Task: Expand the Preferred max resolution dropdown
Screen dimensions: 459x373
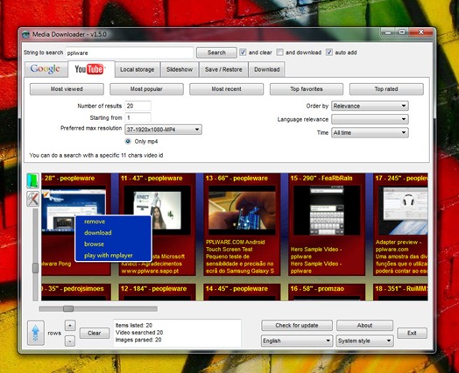Action: [x=163, y=130]
